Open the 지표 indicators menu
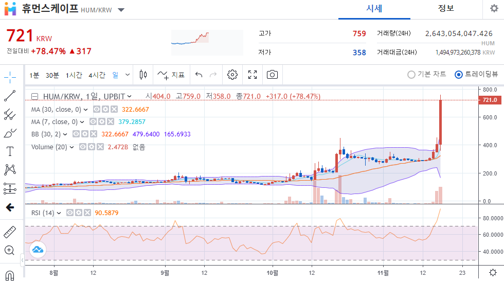 (171, 75)
